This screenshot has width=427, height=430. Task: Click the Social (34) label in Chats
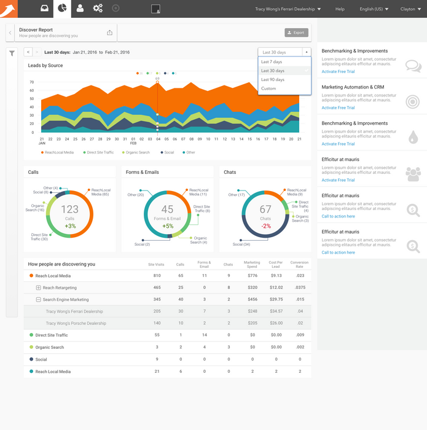pos(241,244)
